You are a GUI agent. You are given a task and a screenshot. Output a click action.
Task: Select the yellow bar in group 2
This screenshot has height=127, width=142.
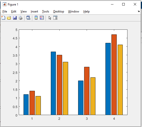click(x=65, y=89)
